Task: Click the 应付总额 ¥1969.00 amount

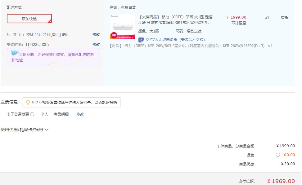Action: point(281,181)
